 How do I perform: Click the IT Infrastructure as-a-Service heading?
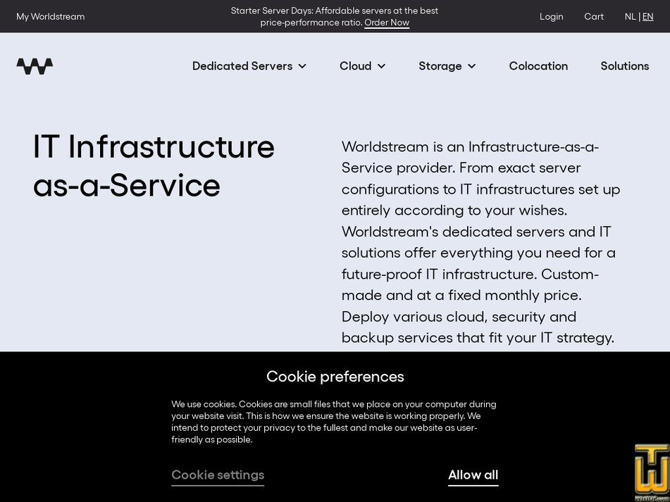[154, 165]
